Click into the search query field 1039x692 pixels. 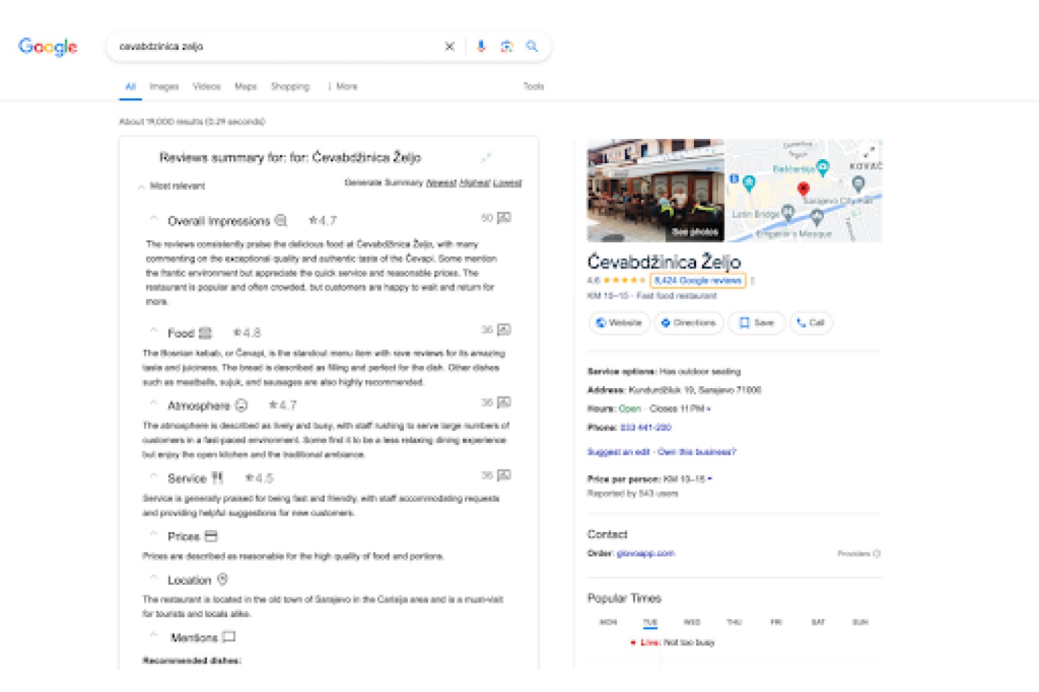277,46
